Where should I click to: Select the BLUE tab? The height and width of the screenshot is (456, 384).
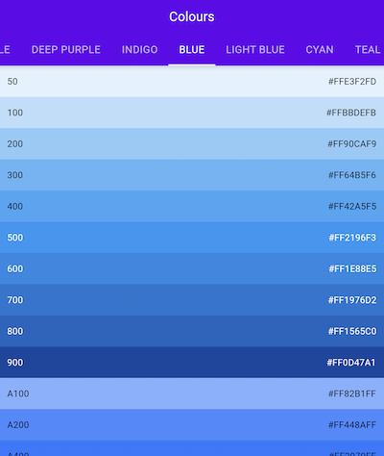pos(192,50)
